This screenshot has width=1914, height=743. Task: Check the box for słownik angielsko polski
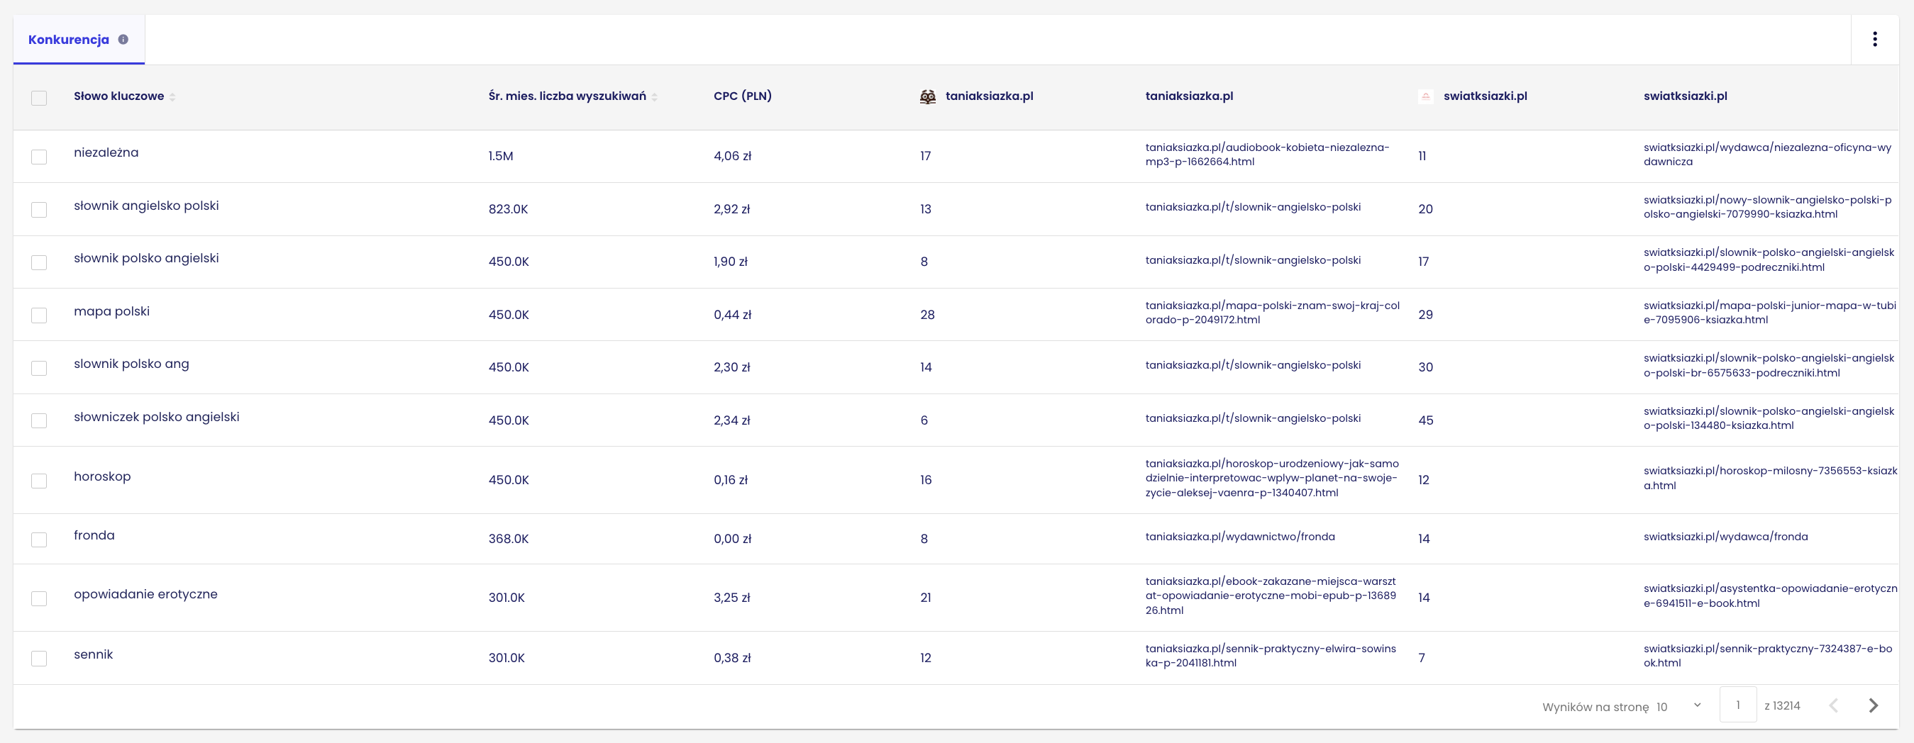[x=40, y=209]
